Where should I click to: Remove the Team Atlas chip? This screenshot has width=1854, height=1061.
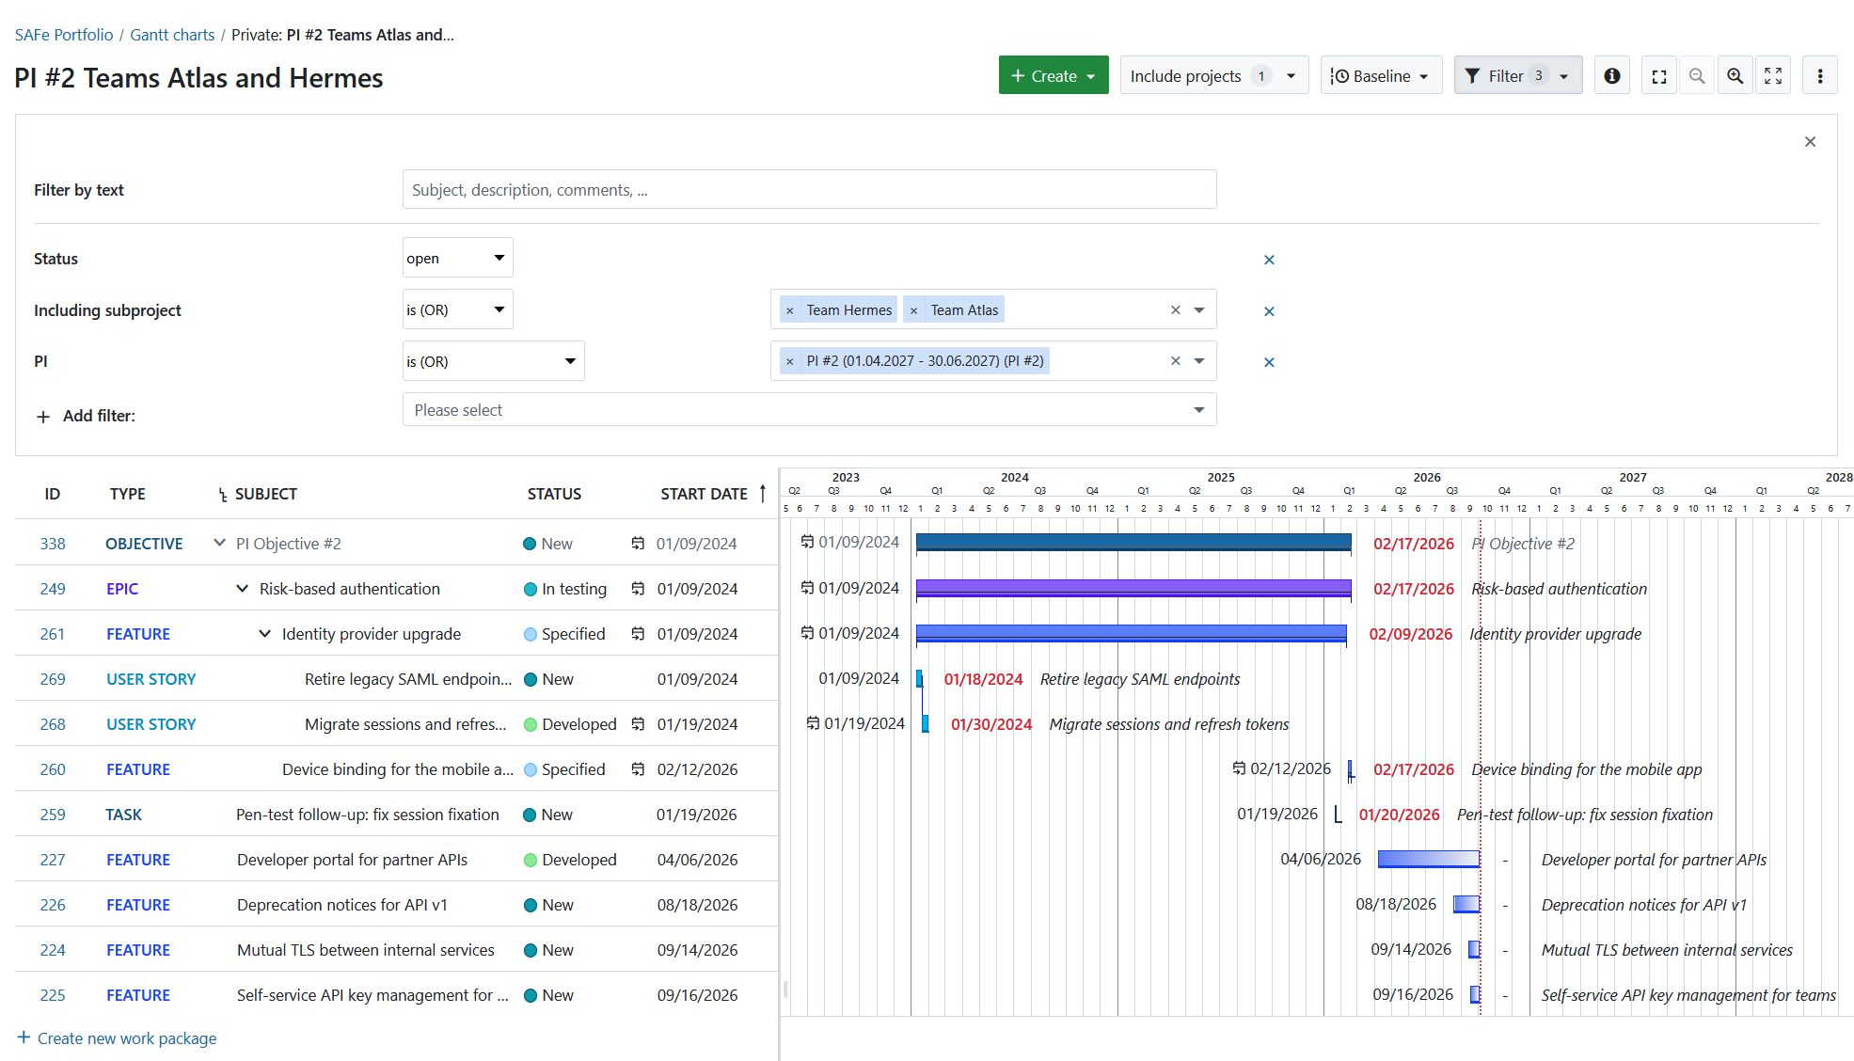coord(913,310)
